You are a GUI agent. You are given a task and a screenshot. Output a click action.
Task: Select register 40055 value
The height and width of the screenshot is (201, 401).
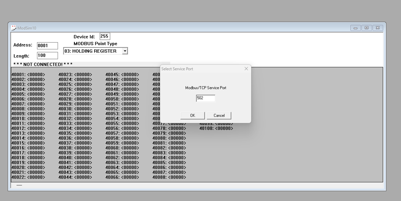point(130,124)
